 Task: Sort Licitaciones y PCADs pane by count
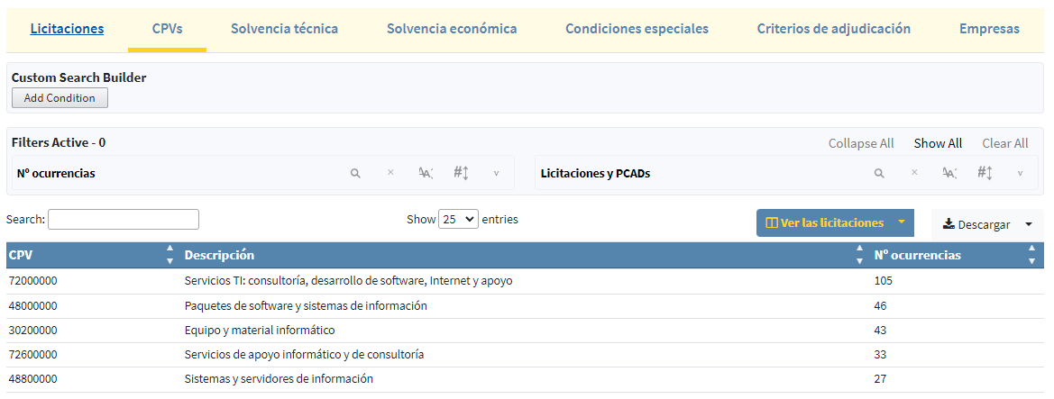[x=985, y=173]
